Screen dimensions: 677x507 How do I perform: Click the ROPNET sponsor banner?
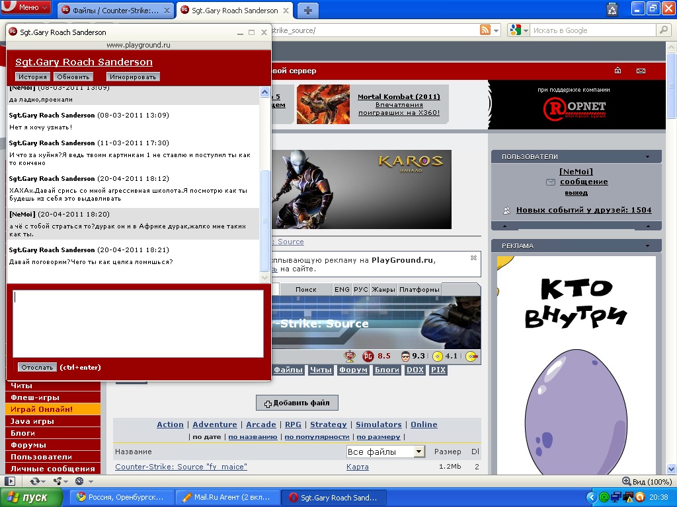click(576, 105)
